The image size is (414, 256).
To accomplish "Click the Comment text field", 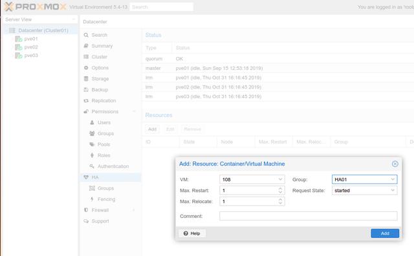I will point(309,216).
